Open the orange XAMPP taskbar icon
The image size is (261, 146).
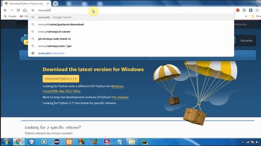click(x=69, y=142)
